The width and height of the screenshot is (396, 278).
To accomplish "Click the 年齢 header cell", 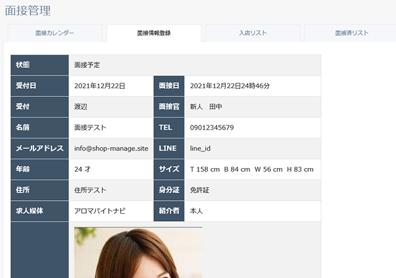I will pos(40,169).
